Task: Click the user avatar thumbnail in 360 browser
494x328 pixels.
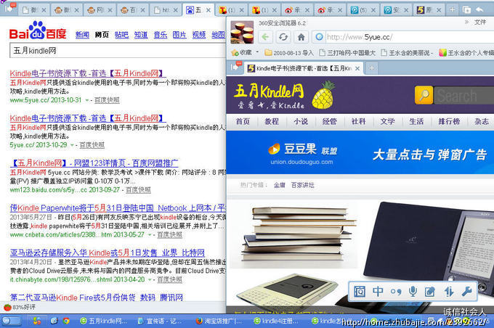Action: point(242,32)
